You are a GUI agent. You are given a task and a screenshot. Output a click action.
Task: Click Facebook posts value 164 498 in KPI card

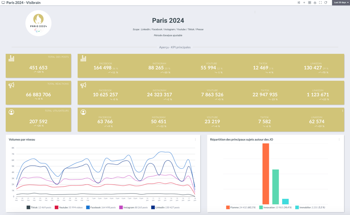pos(103,68)
